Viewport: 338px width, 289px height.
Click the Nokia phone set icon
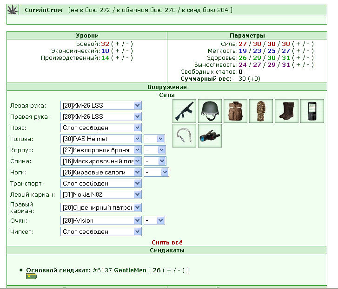(x=312, y=111)
